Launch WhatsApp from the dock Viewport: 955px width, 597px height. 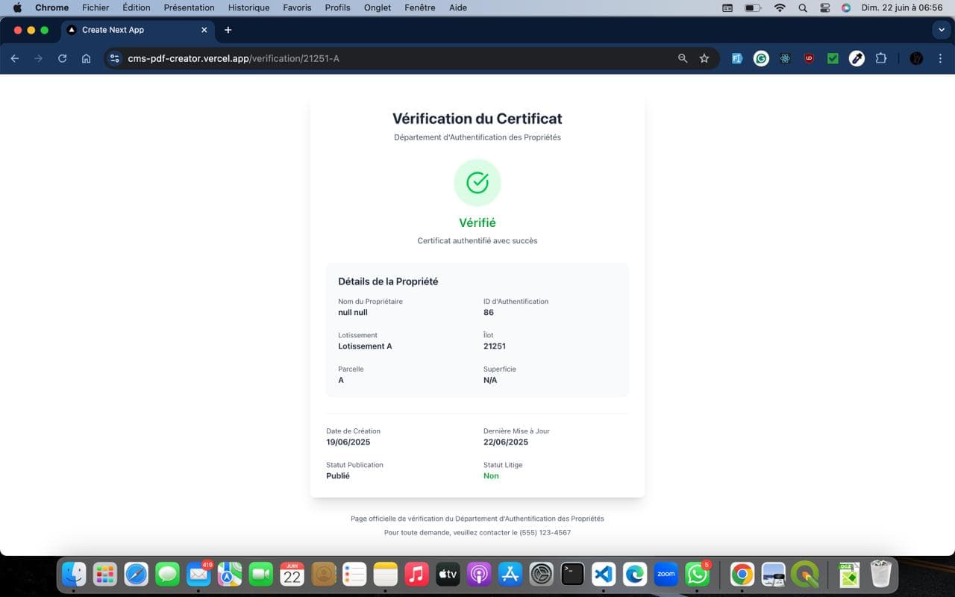click(697, 574)
